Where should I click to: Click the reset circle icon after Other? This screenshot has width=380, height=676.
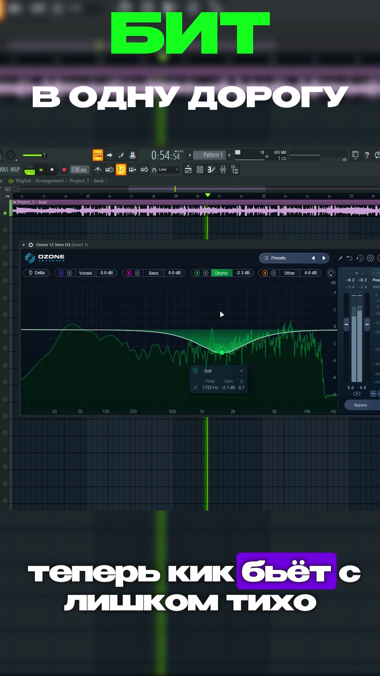click(x=331, y=273)
